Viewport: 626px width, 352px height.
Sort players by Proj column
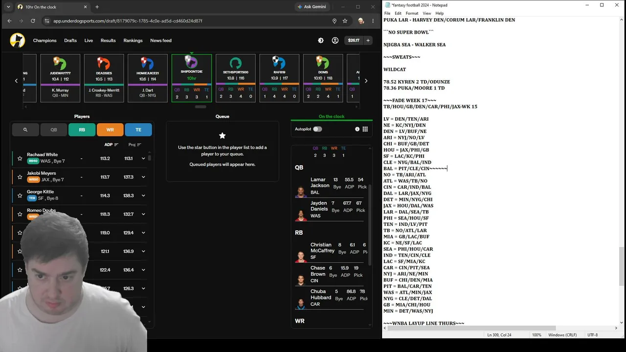click(x=135, y=145)
